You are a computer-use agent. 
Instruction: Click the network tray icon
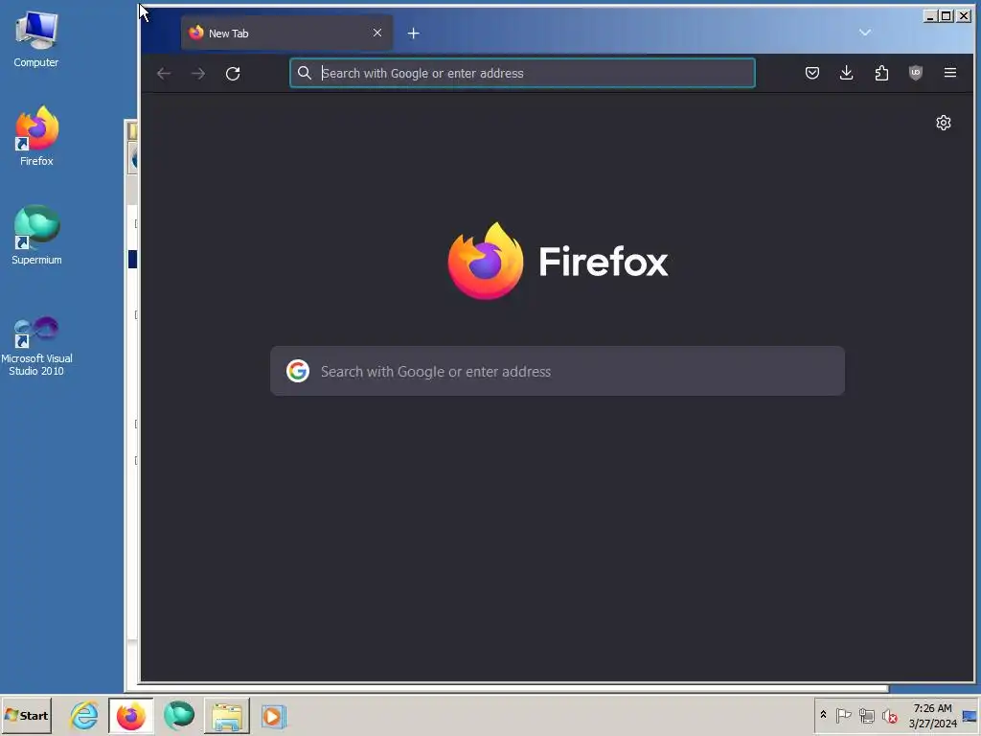866,715
